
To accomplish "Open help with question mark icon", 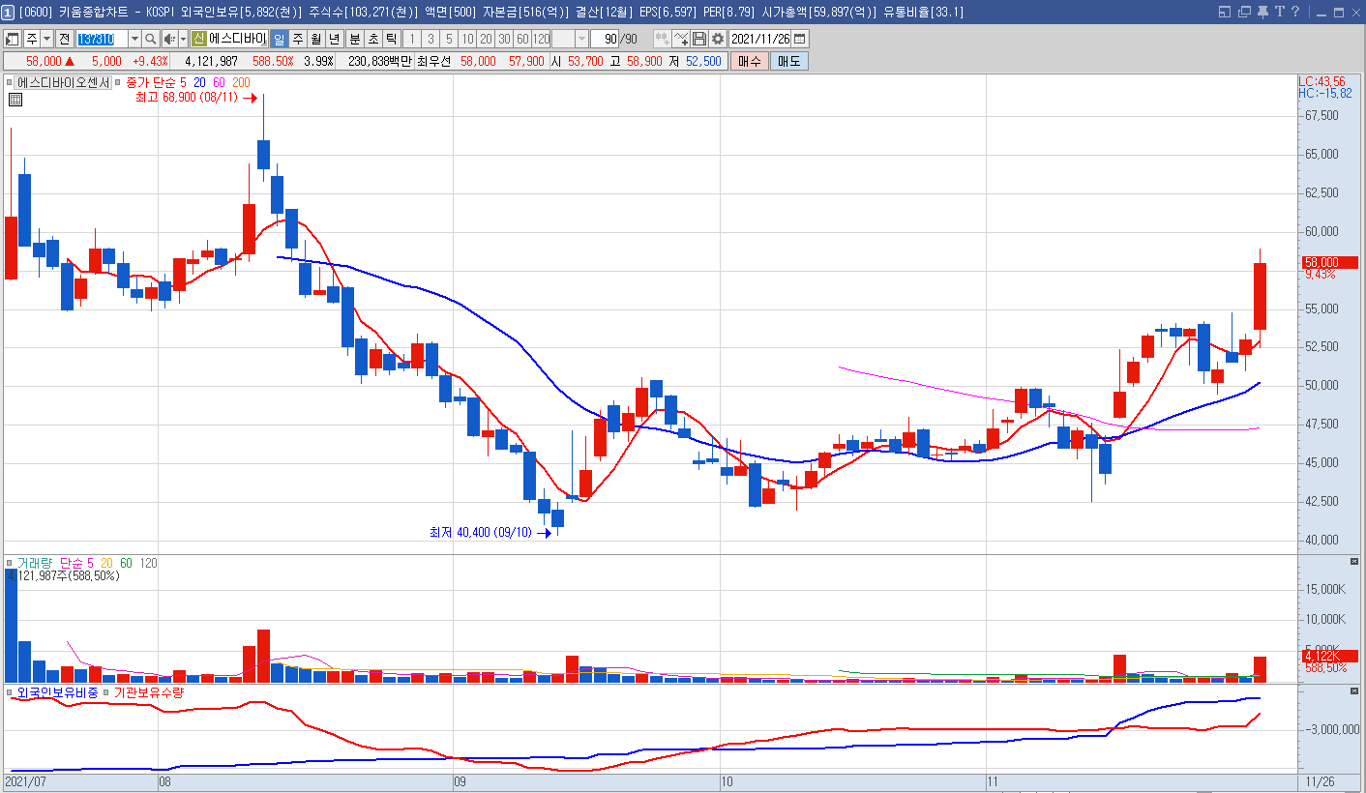I will [1295, 12].
